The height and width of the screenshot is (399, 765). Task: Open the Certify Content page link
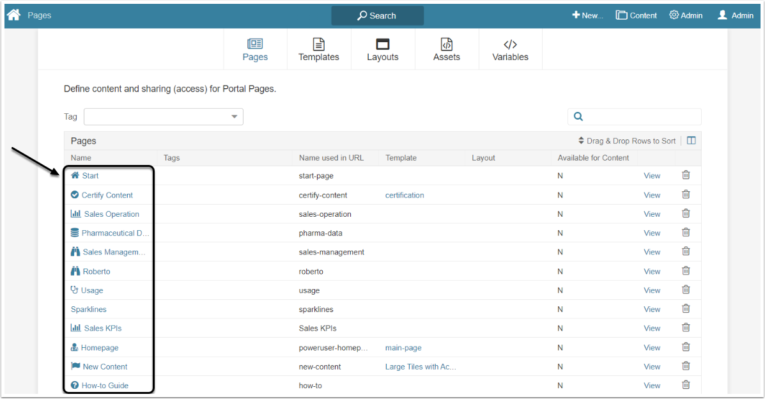pos(107,195)
